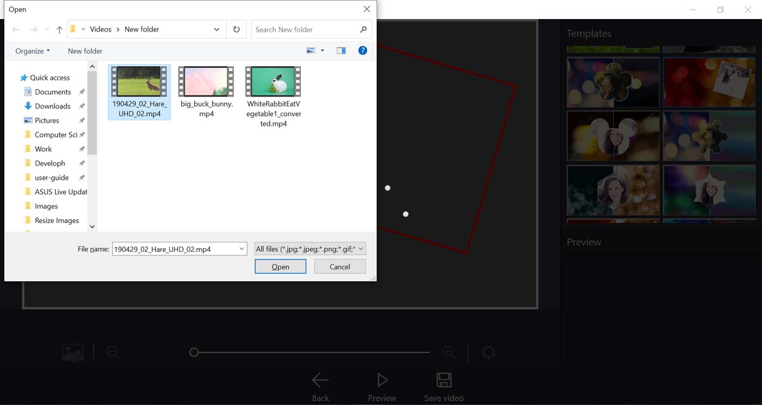Expand the address bar path history dropdown
Image resolution: width=762 pixels, height=405 pixels.
click(x=216, y=29)
